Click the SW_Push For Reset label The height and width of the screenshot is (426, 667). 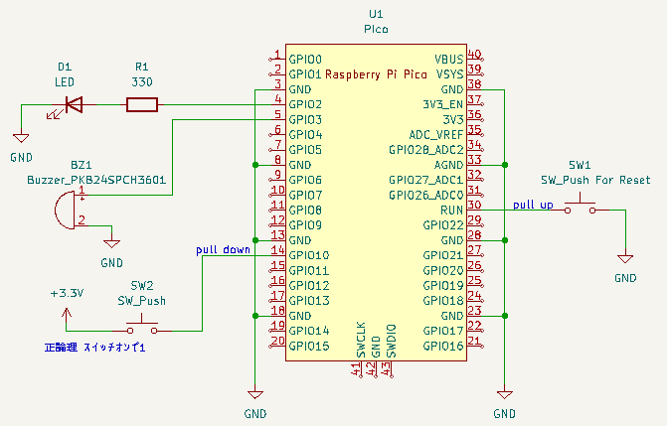(x=595, y=180)
